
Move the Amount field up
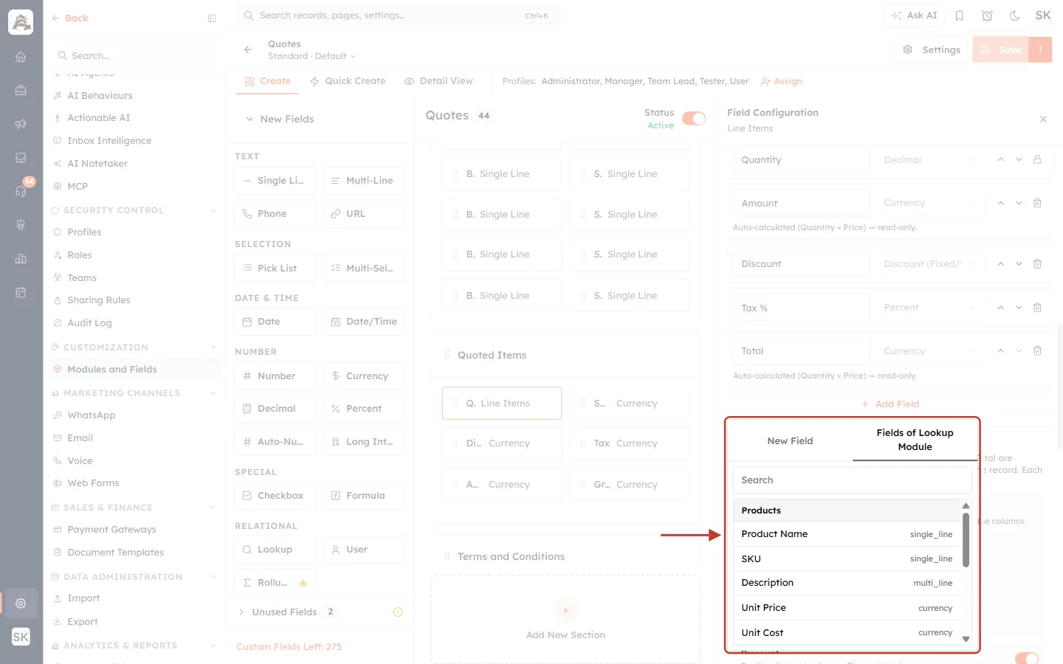pyautogui.click(x=1001, y=203)
